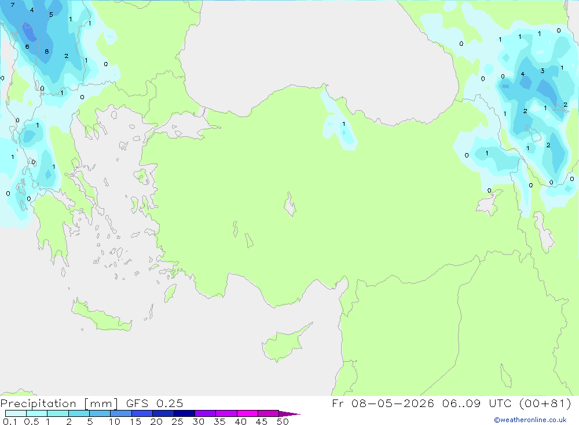Click the 0.1–0.5 mm lightest cyan legend swatch

click(16, 413)
